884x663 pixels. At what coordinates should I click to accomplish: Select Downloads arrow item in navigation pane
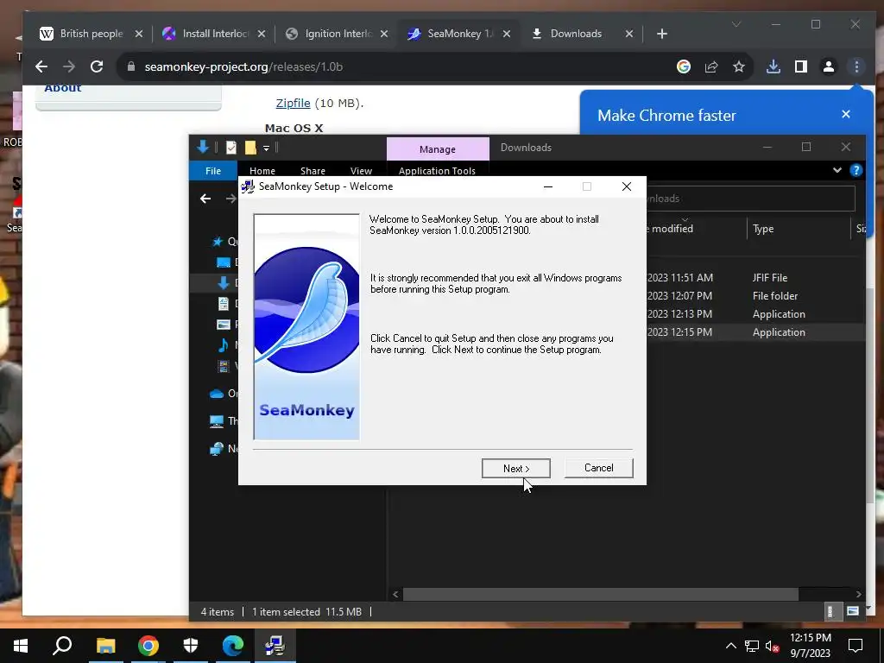224,283
